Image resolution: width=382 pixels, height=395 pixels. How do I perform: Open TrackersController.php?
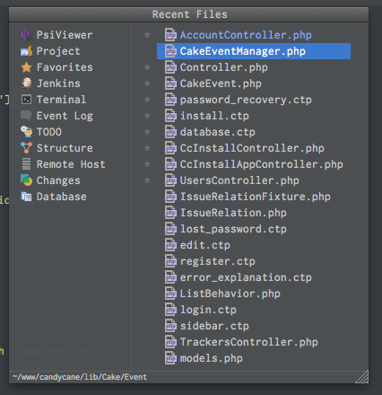click(x=248, y=342)
